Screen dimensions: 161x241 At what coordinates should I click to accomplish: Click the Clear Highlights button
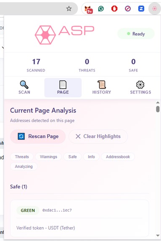tap(98, 137)
